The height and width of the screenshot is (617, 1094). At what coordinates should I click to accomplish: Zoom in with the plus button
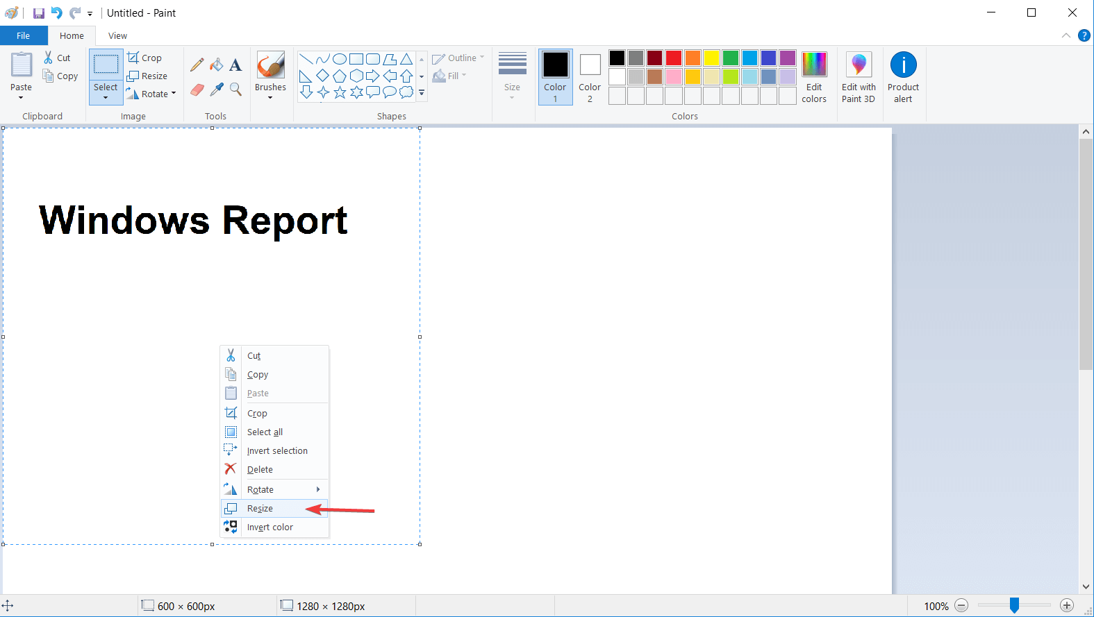[x=1068, y=606]
